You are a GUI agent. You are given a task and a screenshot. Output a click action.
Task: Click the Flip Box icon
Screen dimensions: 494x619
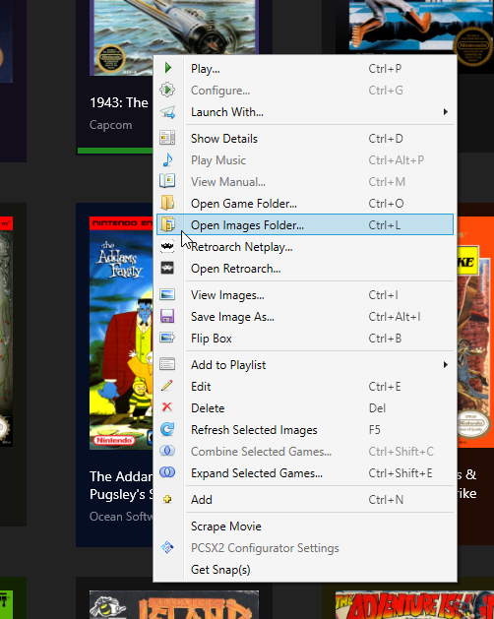click(x=167, y=338)
